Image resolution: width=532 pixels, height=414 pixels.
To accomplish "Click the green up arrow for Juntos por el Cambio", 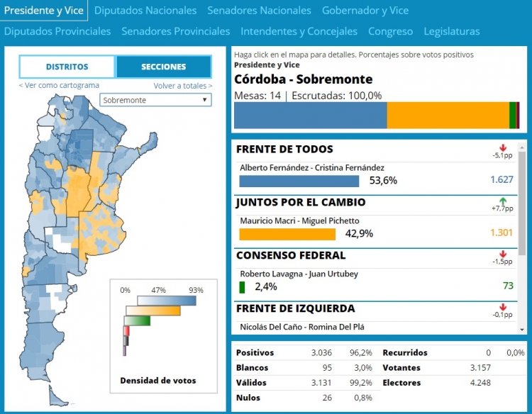I will point(503,201).
